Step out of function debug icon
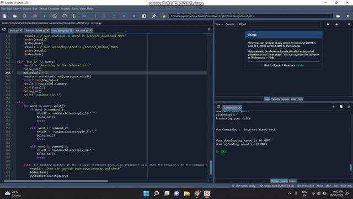Image resolution: width=353 pixels, height=199 pixels. [x=114, y=16]
